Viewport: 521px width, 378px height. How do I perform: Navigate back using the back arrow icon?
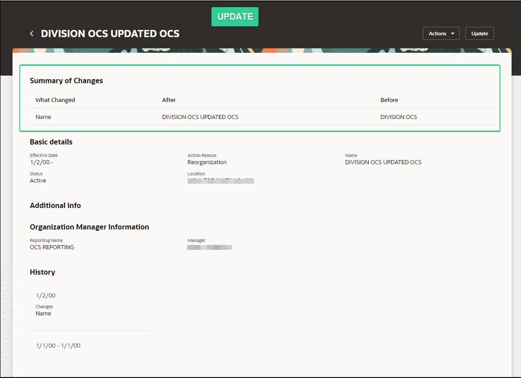31,33
